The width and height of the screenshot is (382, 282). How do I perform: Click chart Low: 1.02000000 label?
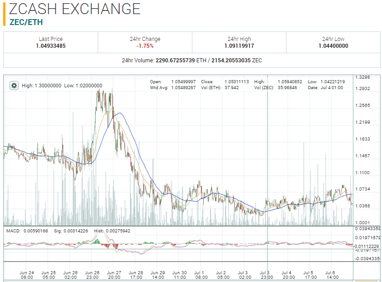pyautogui.click(x=83, y=86)
